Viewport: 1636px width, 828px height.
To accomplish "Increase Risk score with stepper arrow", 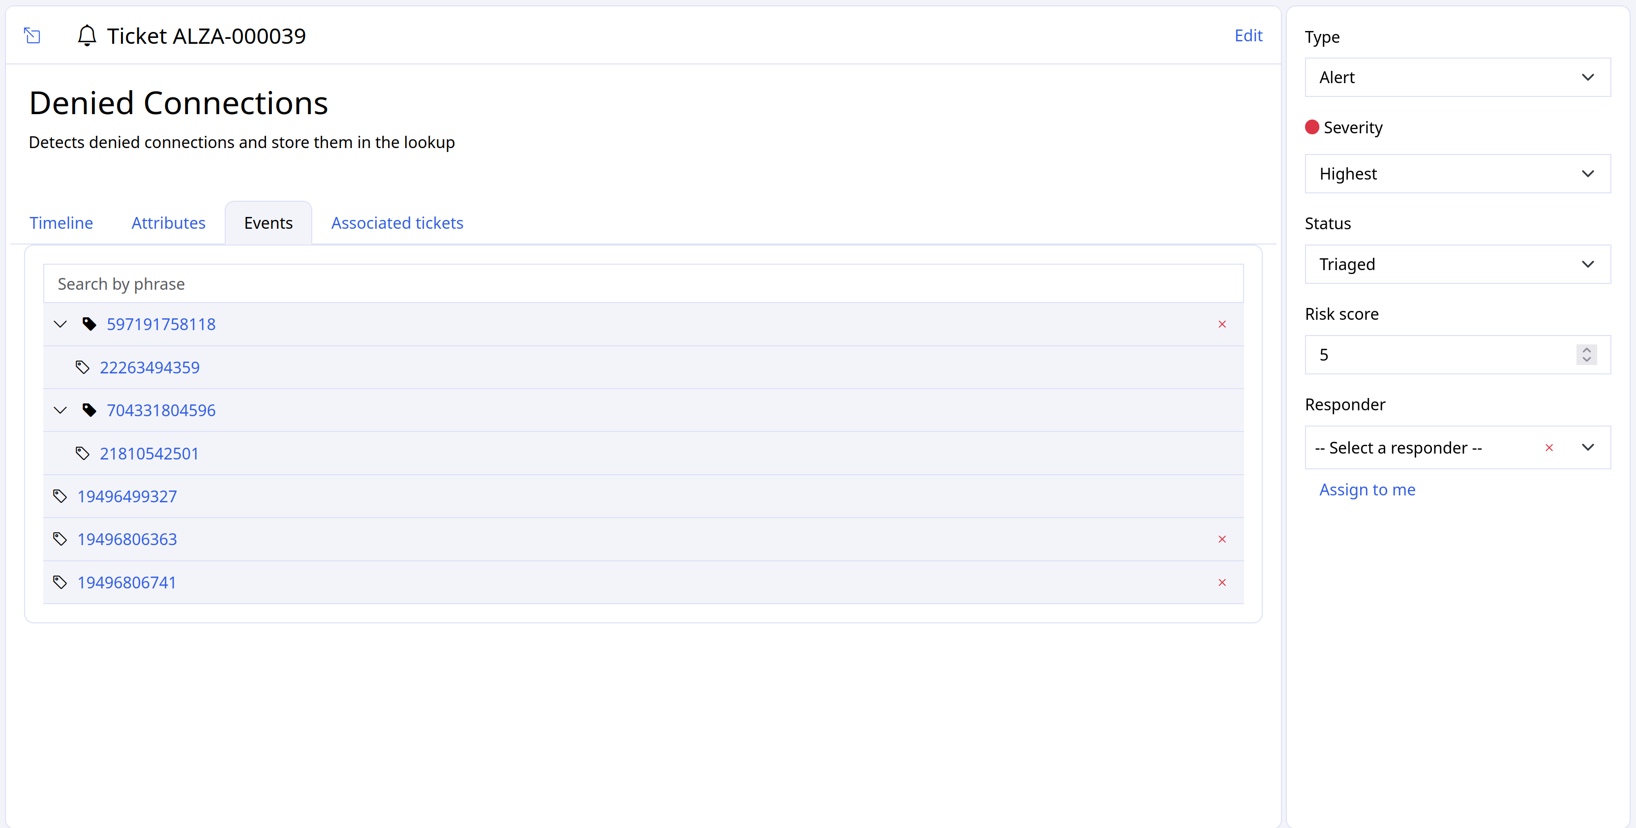I will [x=1586, y=349].
